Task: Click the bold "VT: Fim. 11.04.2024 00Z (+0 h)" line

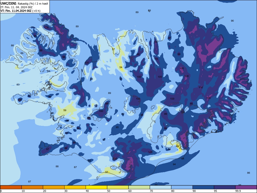Action: [x=20, y=11]
